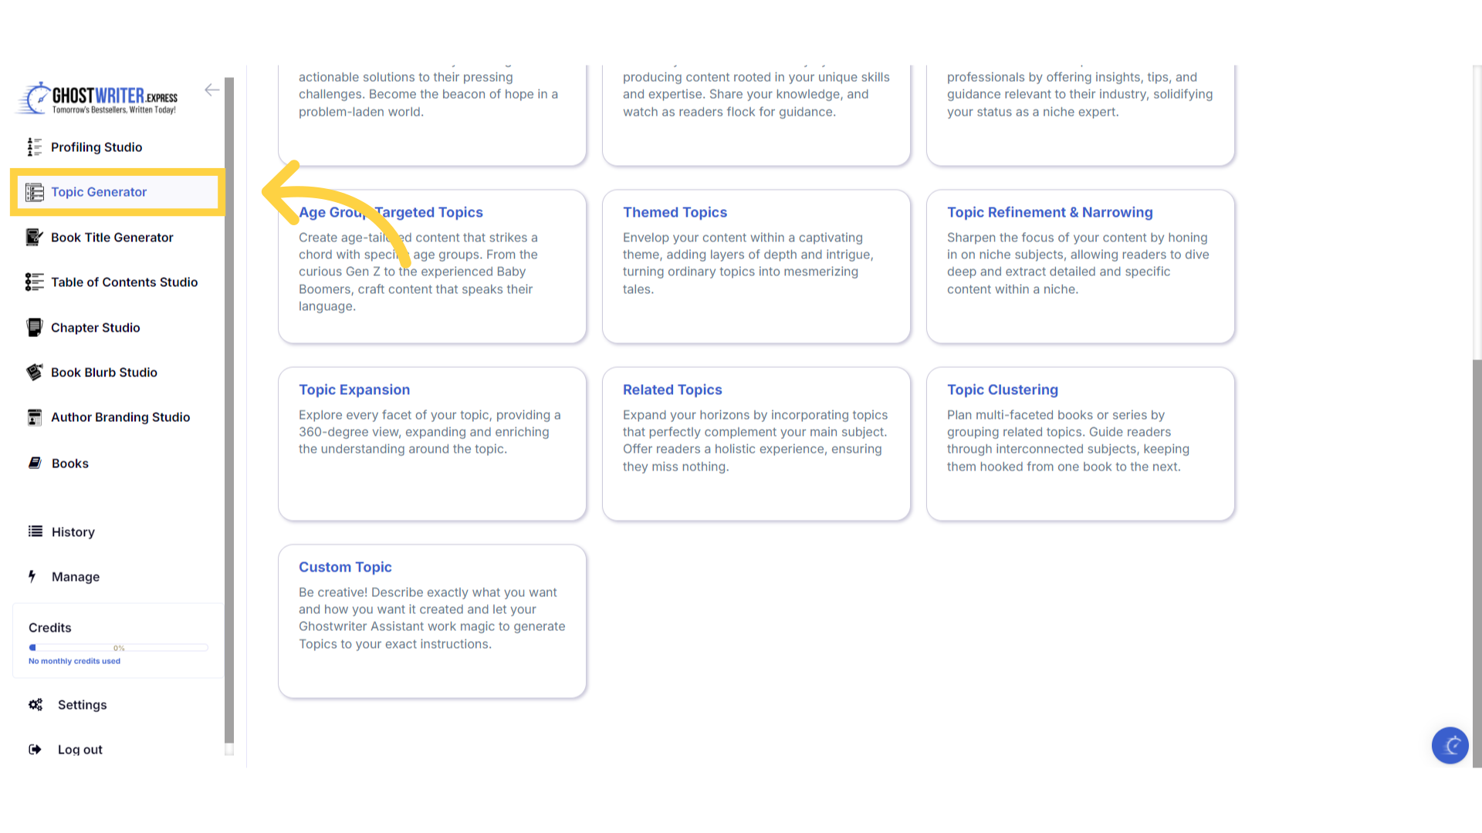Click the sidebar vertical scrollbar
Viewport: 1482px width, 833px height.
[229, 409]
